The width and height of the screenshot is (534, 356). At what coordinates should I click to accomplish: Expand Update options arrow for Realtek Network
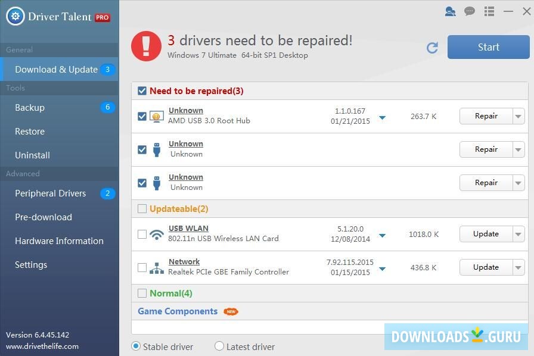point(519,267)
